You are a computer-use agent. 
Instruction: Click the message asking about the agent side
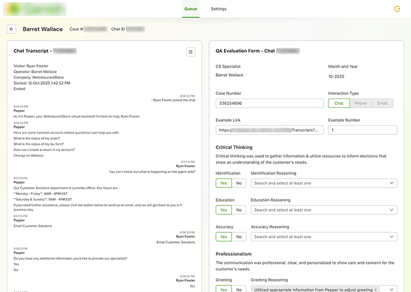(152, 172)
